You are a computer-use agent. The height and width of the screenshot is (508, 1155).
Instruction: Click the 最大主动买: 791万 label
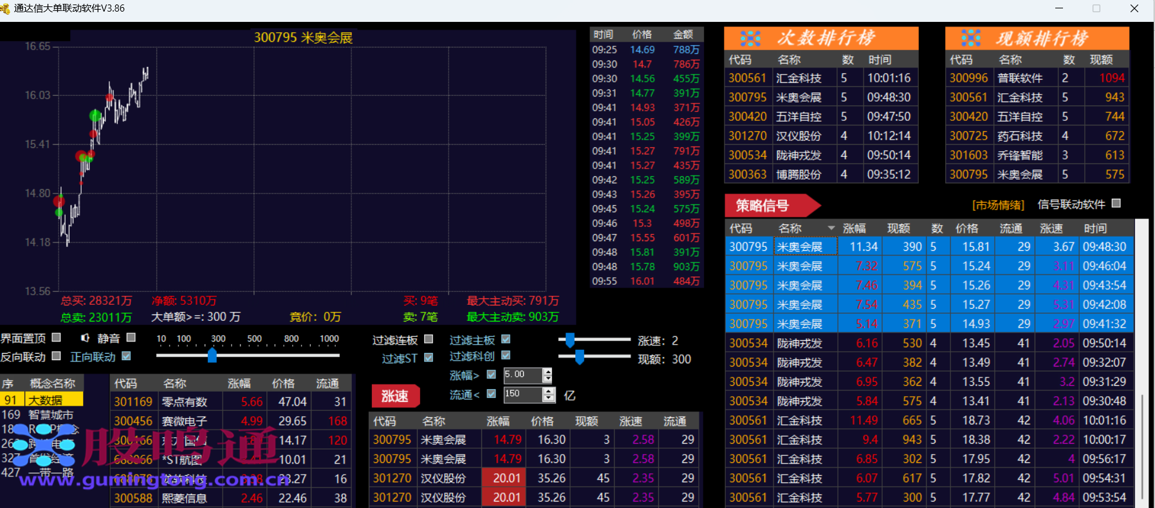pyautogui.click(x=513, y=301)
